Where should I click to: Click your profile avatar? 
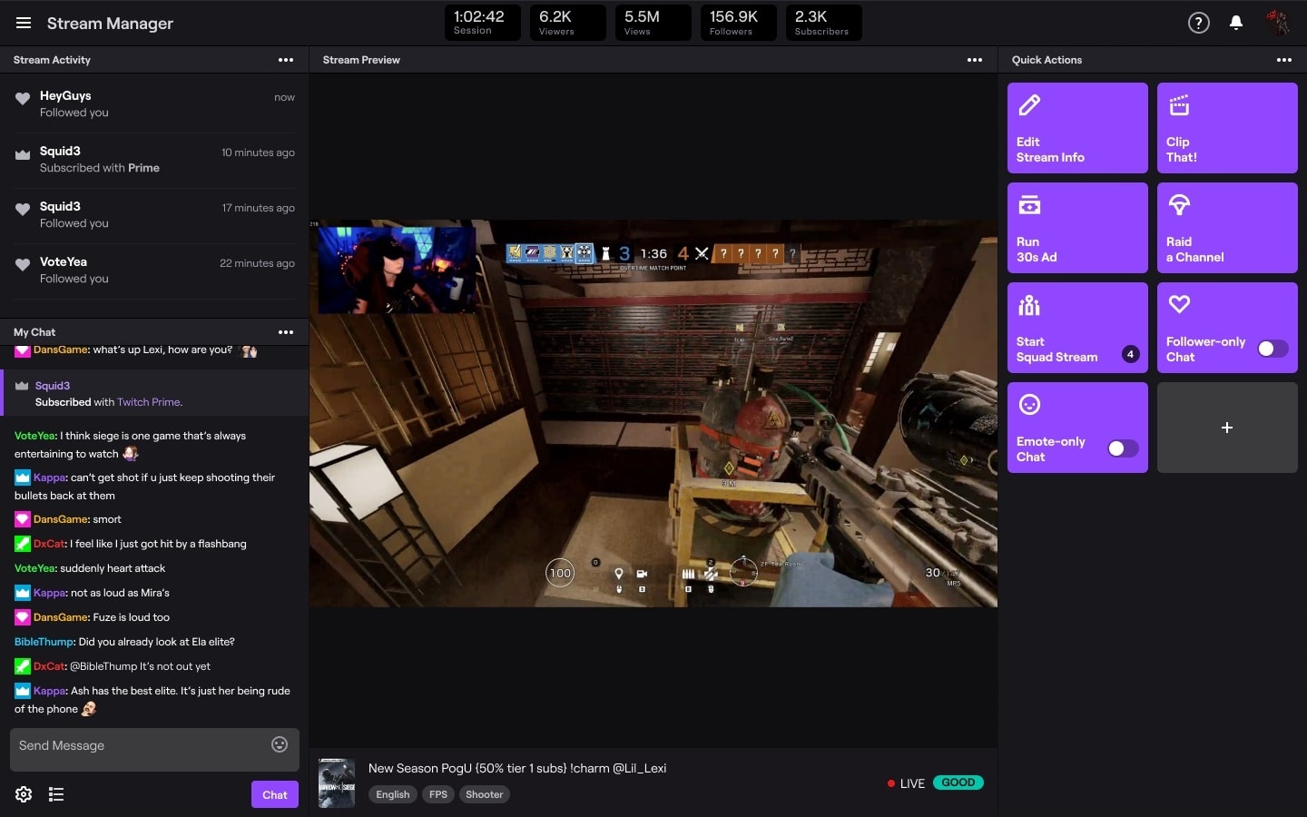pyautogui.click(x=1279, y=23)
